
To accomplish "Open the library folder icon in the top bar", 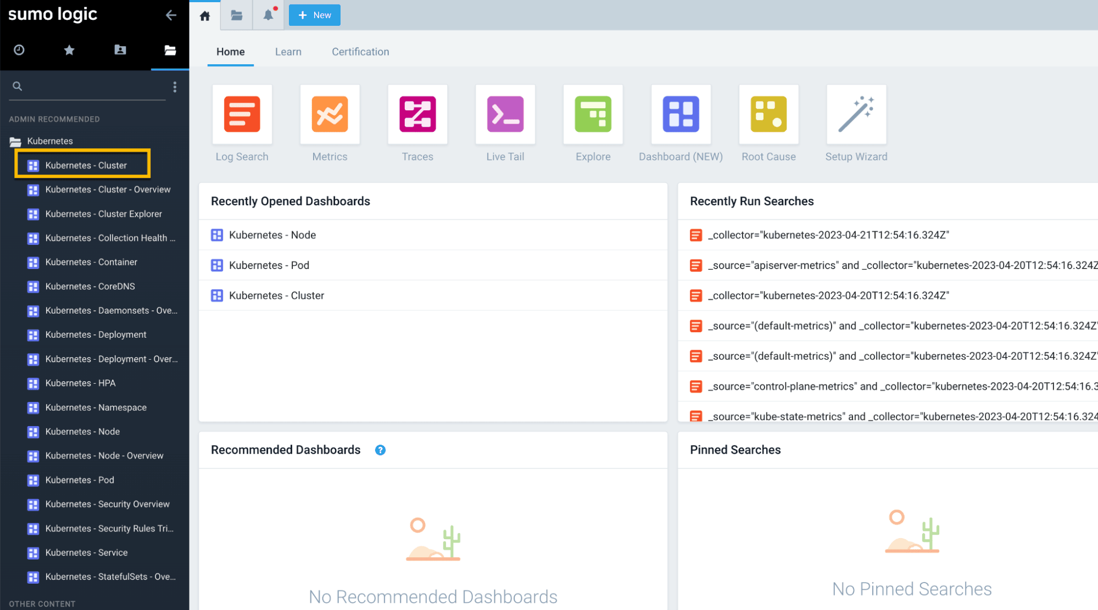I will tap(237, 15).
